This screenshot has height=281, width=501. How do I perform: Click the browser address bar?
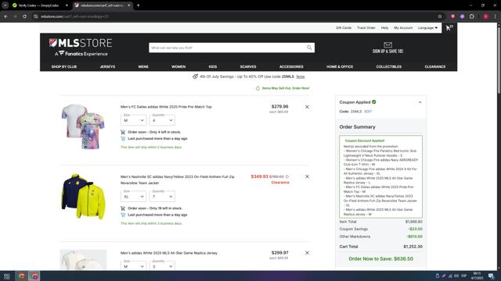pos(236,16)
